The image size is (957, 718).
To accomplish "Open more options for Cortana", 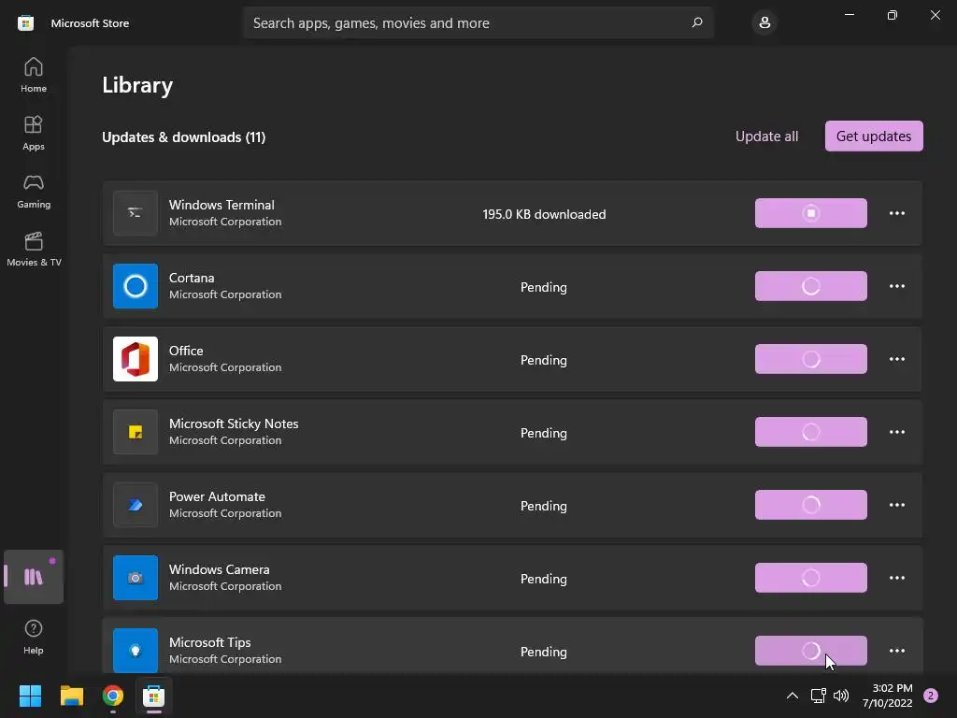I will [x=896, y=286].
